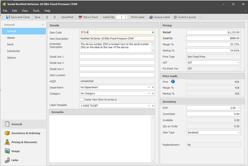
Task: Open the Tools menu
Action: pos(36,11)
